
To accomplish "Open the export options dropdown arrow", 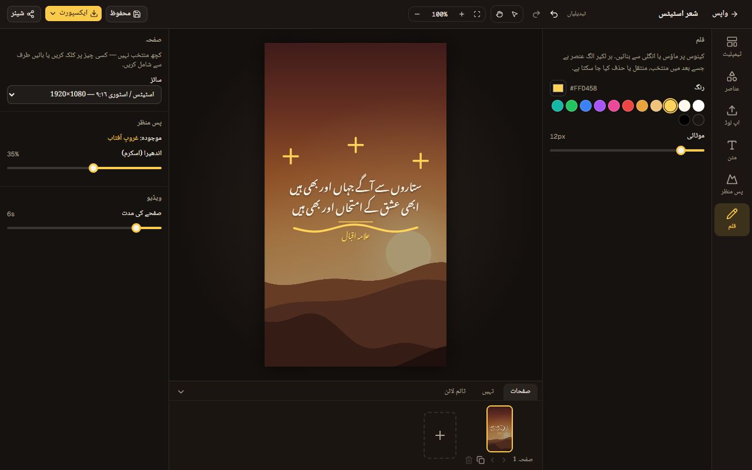I will point(52,14).
